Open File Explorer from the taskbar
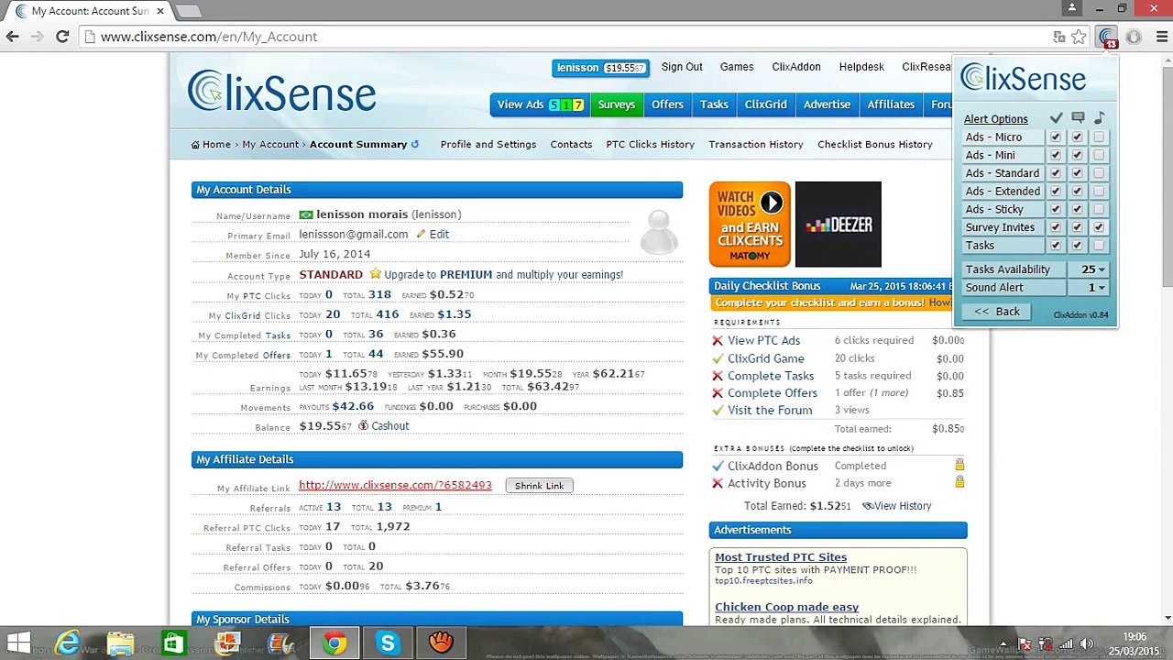The height and width of the screenshot is (660, 1173). pyautogui.click(x=120, y=643)
